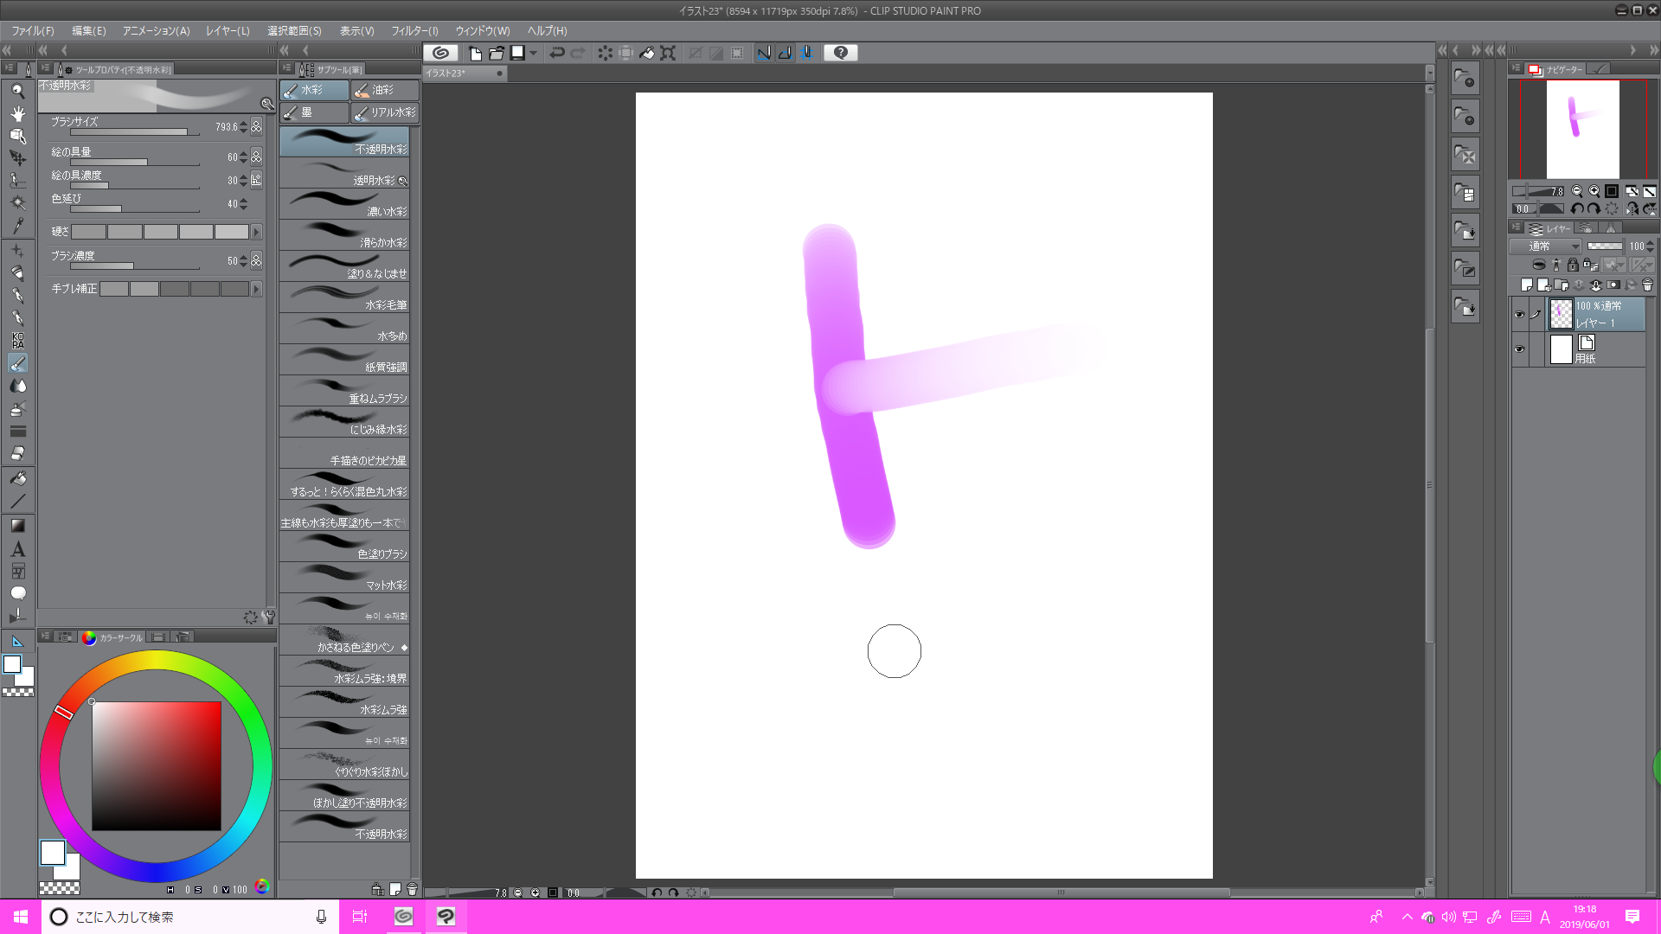This screenshot has width=1661, height=934.
Task: Toggle the Lock Layer icon
Action: click(1573, 265)
